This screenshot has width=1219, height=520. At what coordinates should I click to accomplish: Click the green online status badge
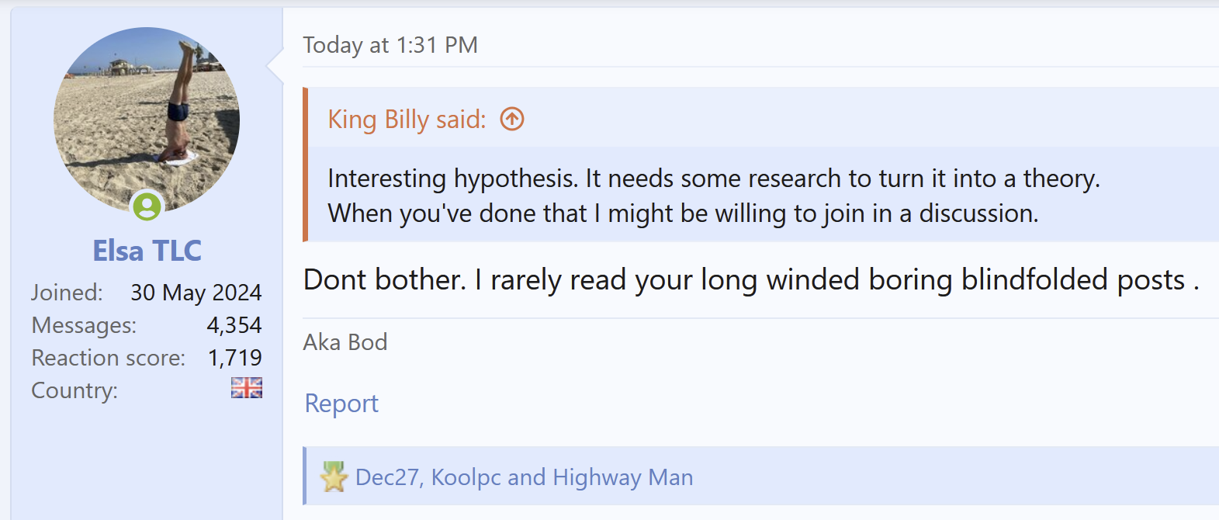coord(147,206)
